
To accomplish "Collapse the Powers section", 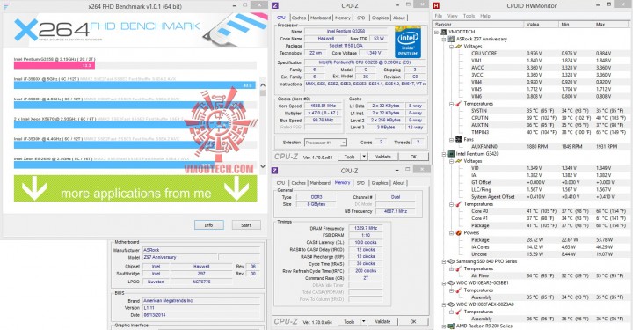I will 451,233.
